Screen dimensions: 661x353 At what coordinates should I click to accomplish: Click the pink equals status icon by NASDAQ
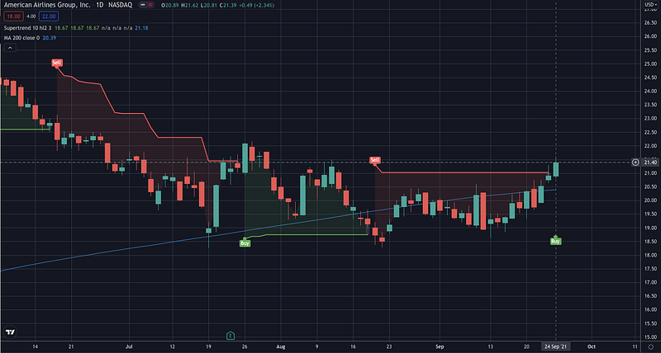pyautogui.click(x=151, y=5)
